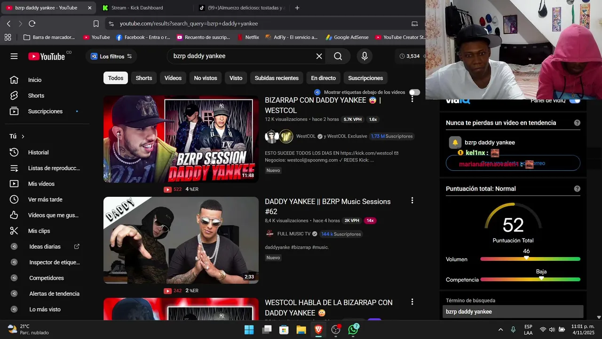Show hidden system tray icons chevron
The width and height of the screenshot is (602, 339).
(x=500, y=330)
